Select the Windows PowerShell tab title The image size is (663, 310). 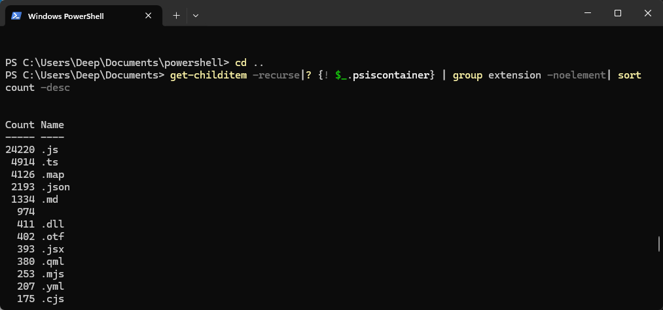point(65,16)
